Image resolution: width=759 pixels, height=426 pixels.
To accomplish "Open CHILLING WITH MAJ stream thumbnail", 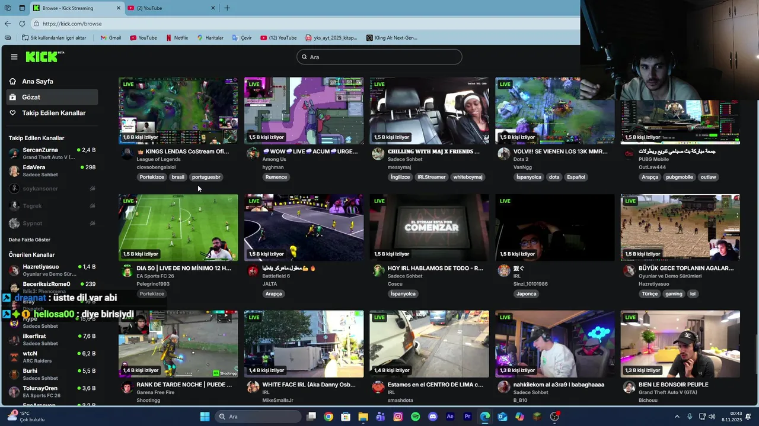I will [x=429, y=111].
